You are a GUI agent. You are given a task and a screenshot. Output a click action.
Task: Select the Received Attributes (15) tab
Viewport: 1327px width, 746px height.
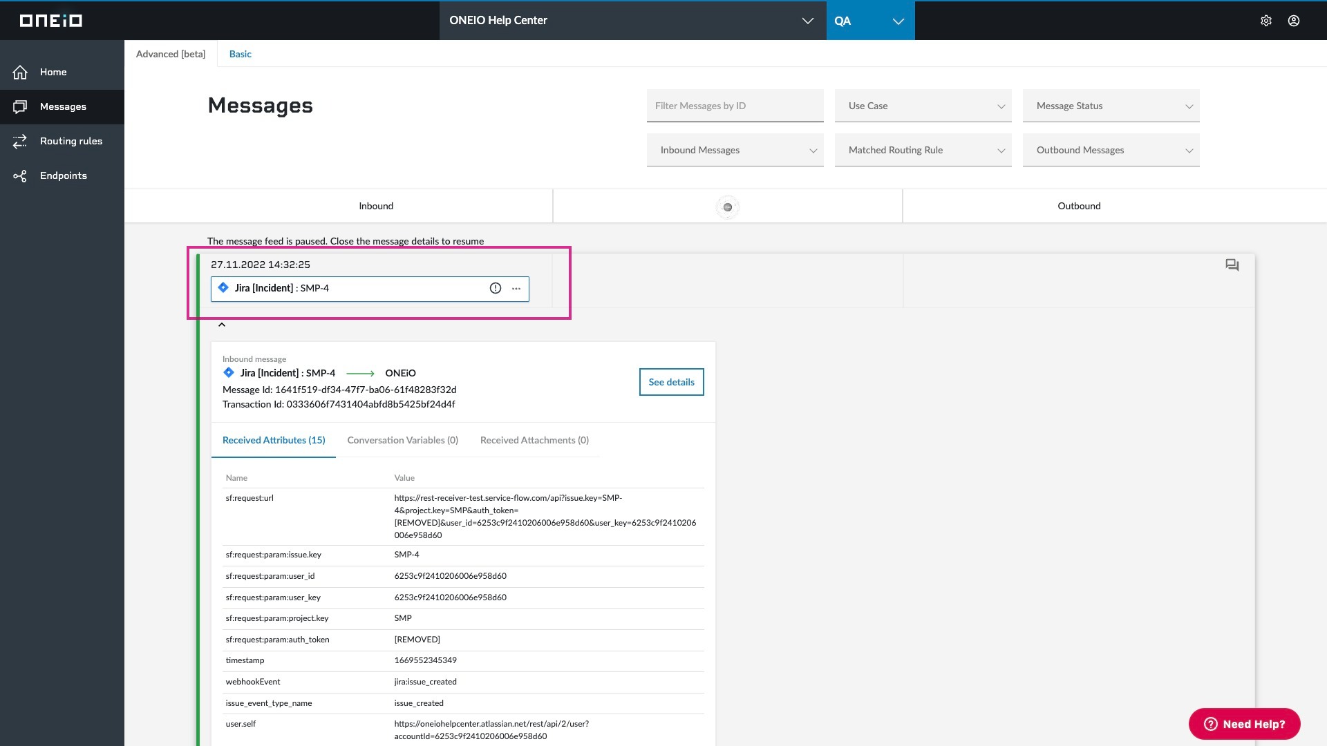click(274, 441)
